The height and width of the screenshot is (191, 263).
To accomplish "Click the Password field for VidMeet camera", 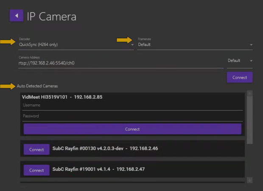I will 132,116.
